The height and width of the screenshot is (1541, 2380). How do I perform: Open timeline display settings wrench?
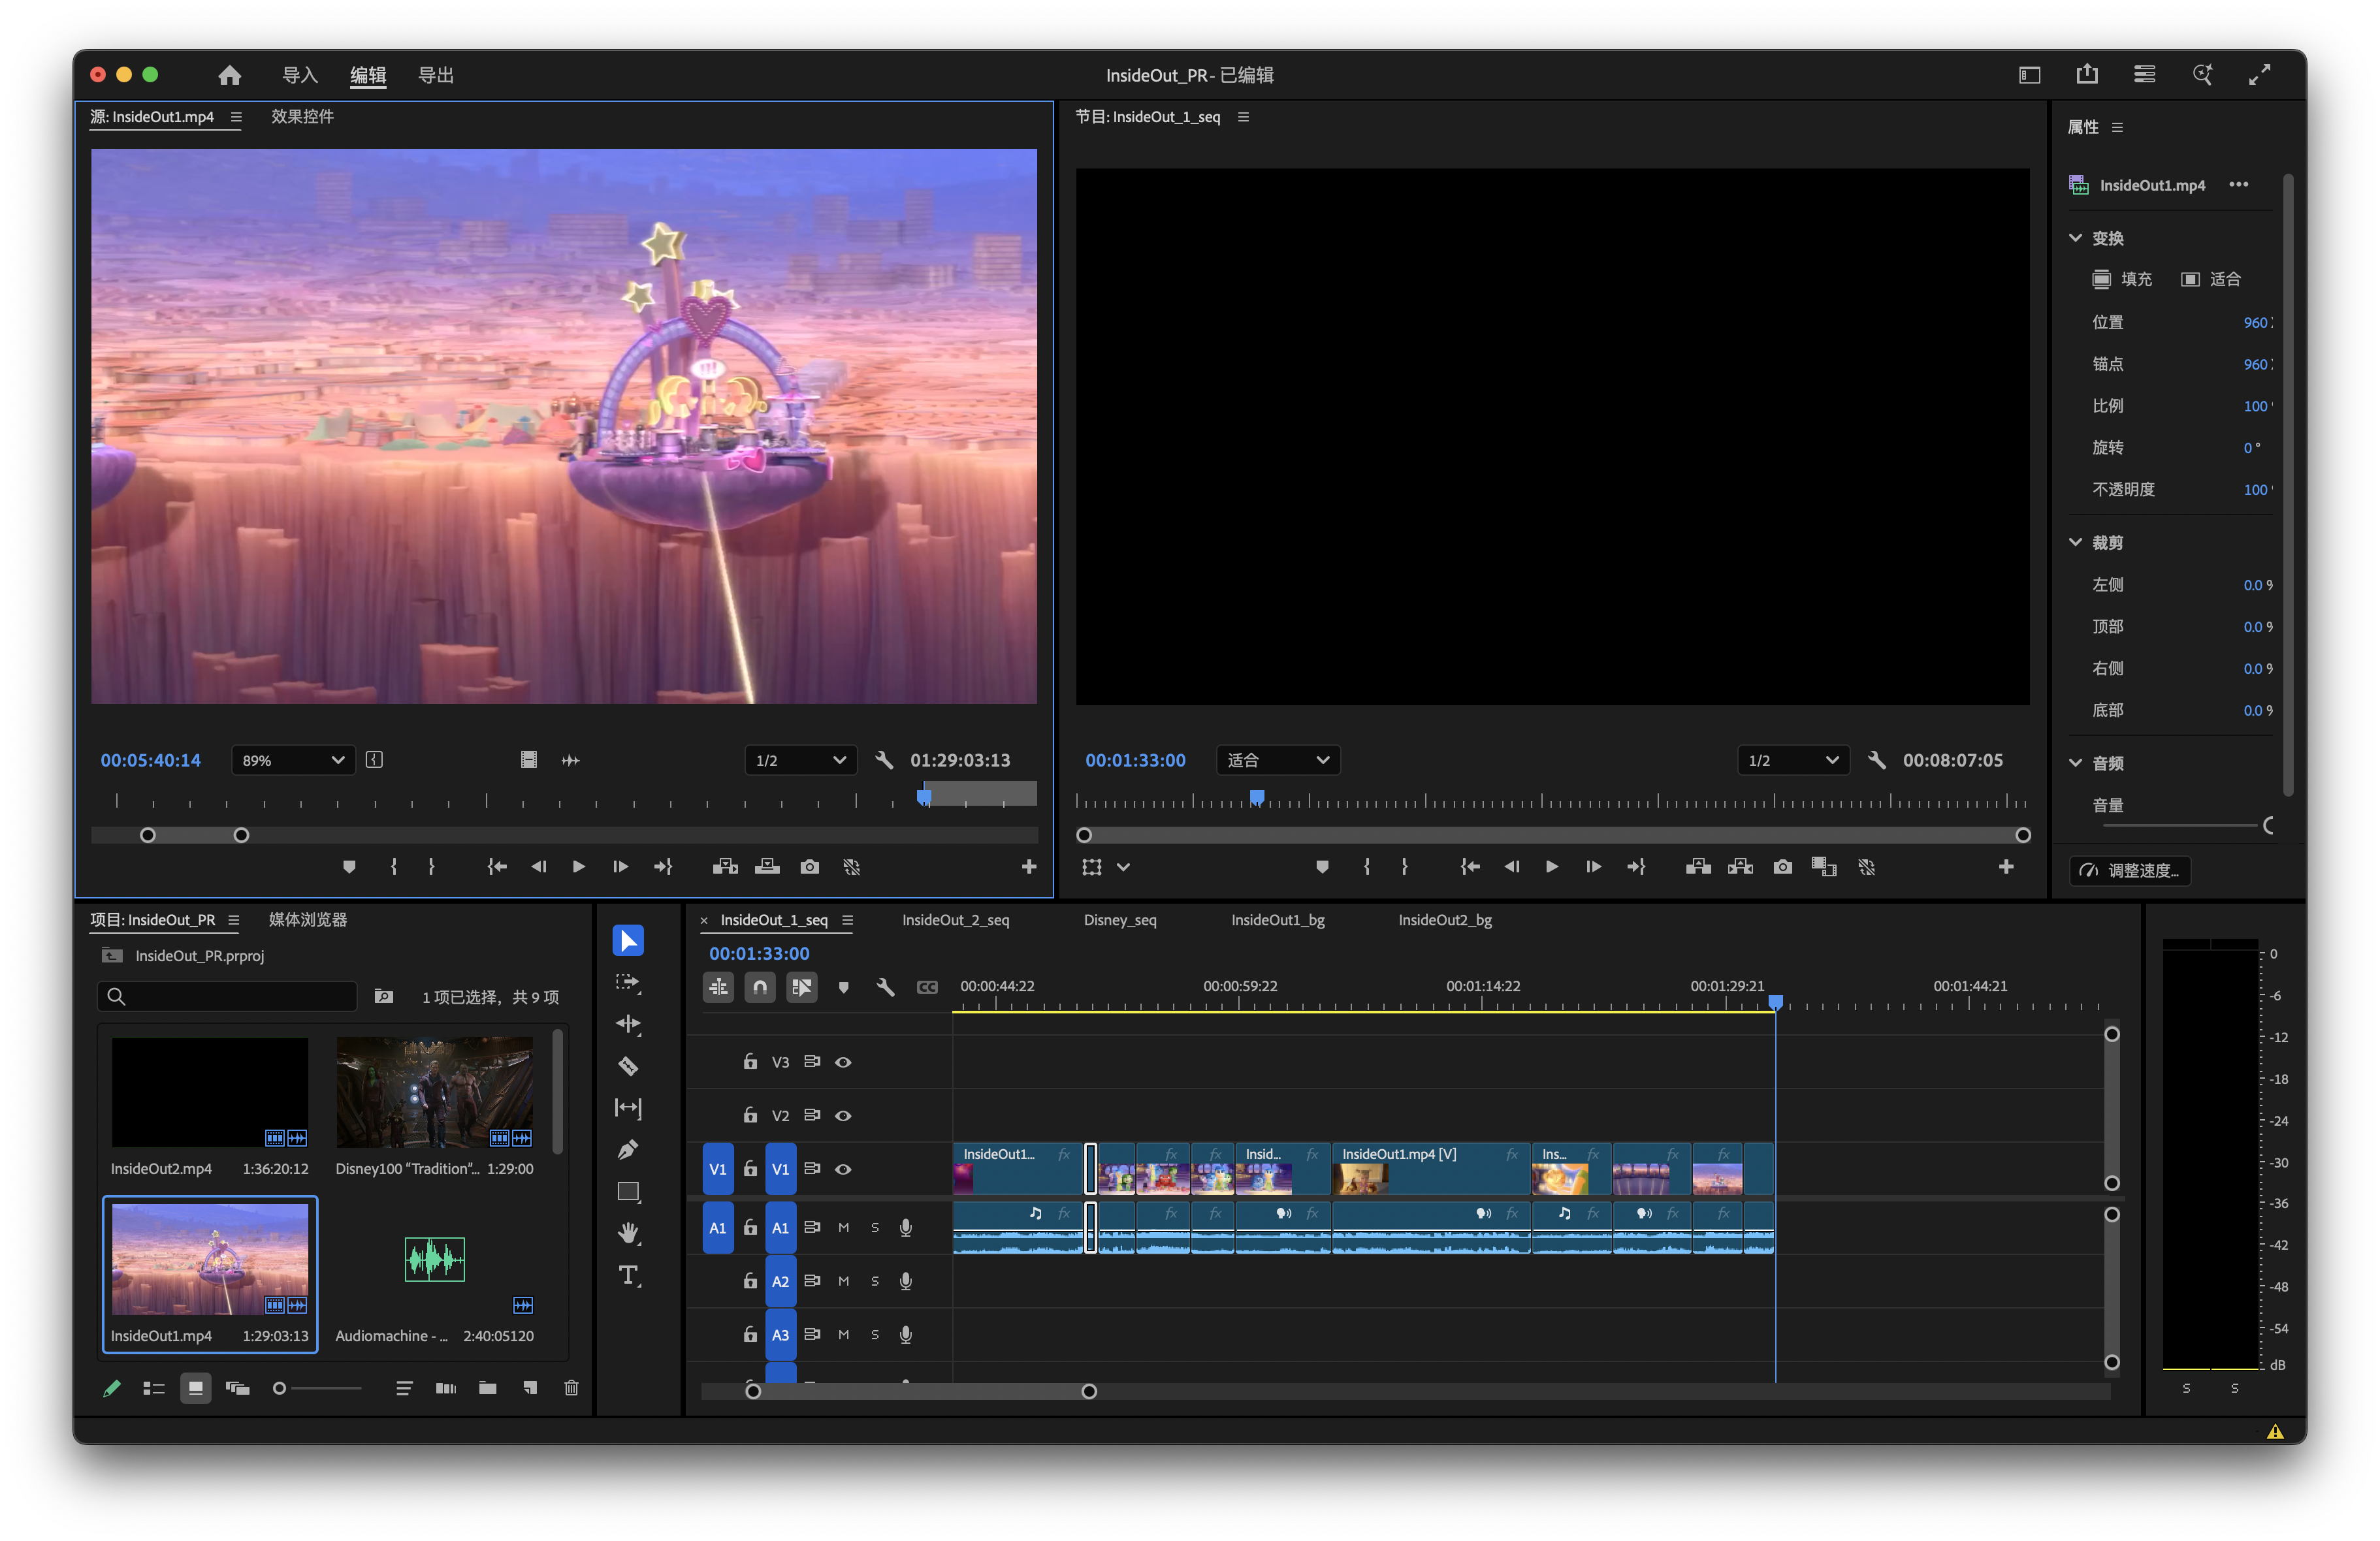coord(885,987)
